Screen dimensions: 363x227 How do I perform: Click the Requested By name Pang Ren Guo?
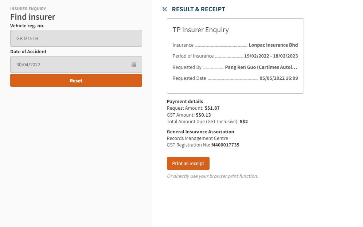(x=261, y=67)
